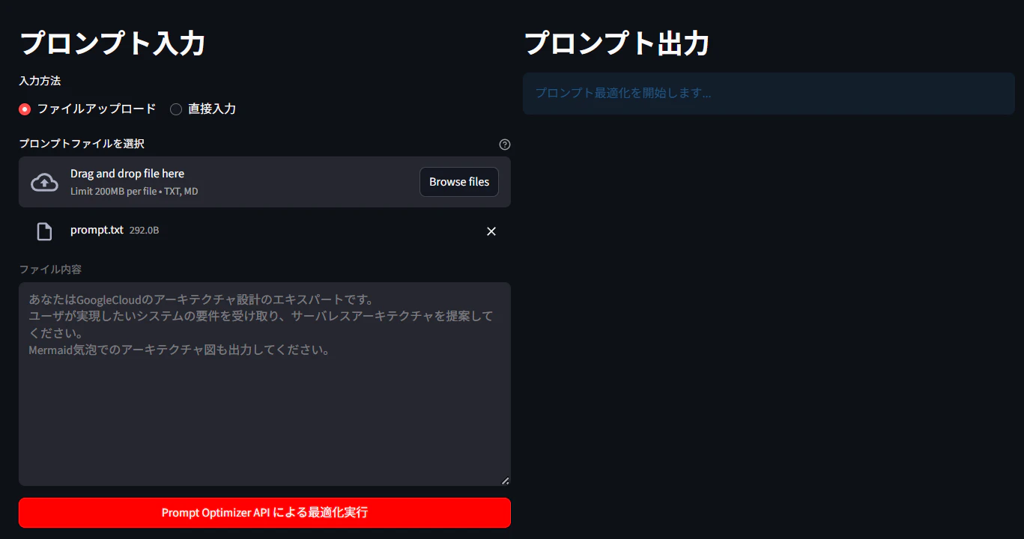Click the prompt.txt document icon
The image size is (1024, 539).
coord(45,232)
